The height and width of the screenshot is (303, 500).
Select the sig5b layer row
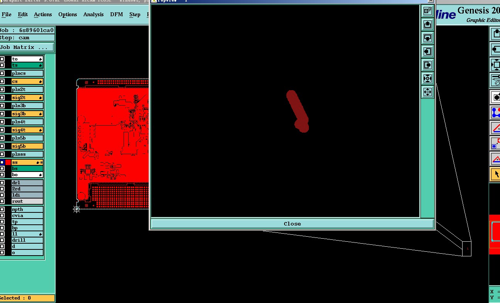27,146
